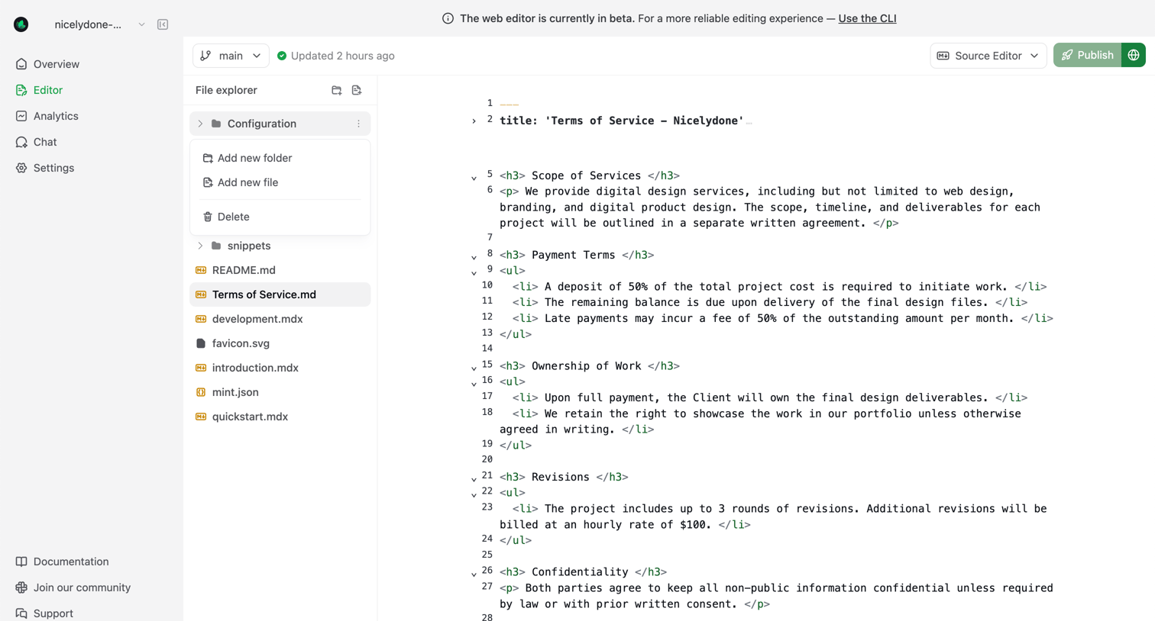Select Editor in the sidebar

48,90
